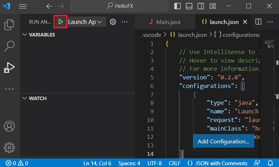279x167 pixels.
Task: Click the "version" key on line 5
Action: coord(194,77)
